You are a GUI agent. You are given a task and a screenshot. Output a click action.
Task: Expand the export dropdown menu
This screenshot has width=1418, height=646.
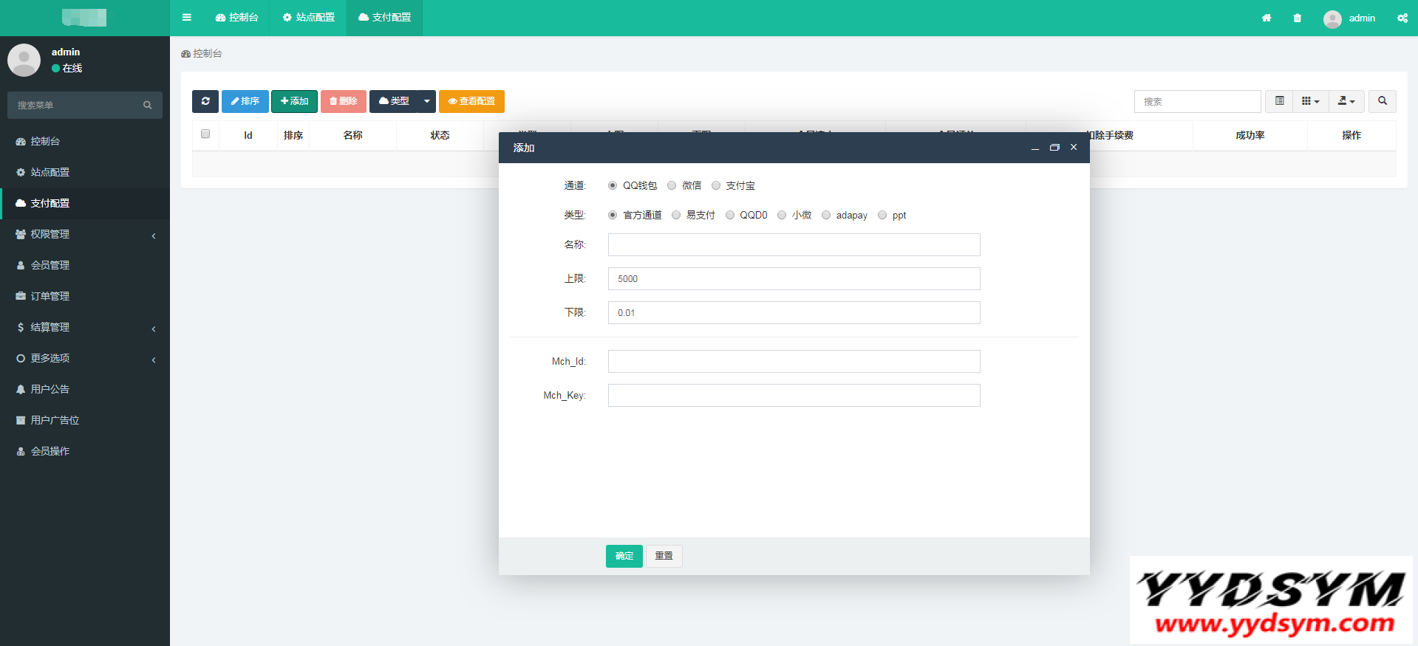click(x=1346, y=101)
